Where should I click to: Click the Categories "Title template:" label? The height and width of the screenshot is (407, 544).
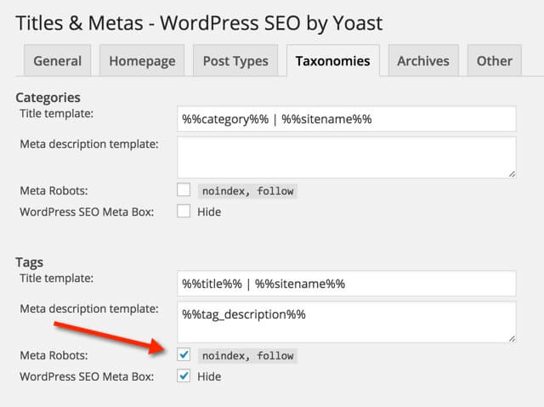point(57,113)
